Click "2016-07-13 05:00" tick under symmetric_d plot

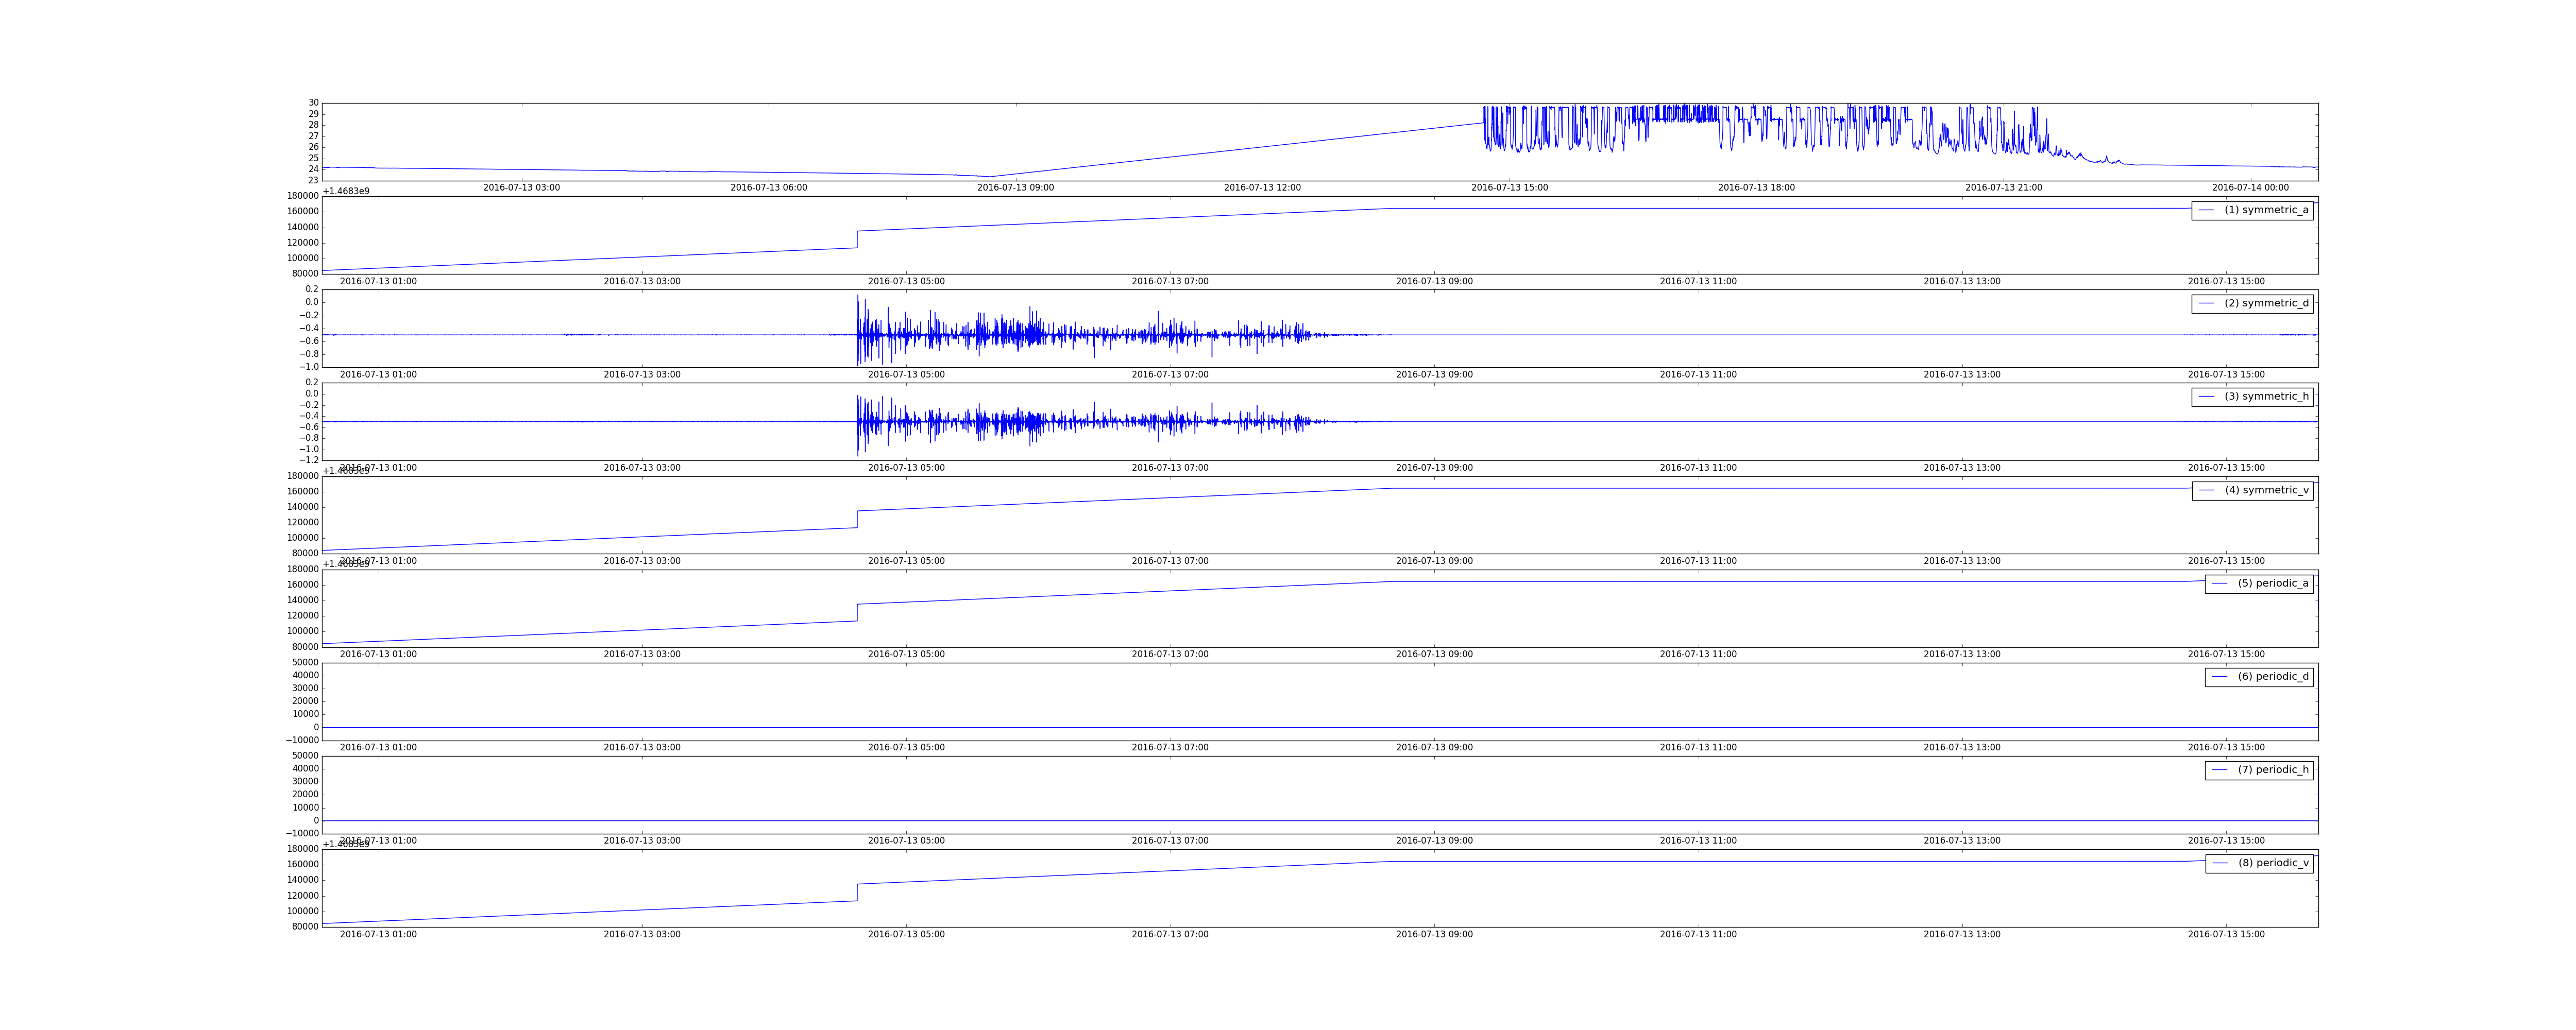click(x=906, y=375)
